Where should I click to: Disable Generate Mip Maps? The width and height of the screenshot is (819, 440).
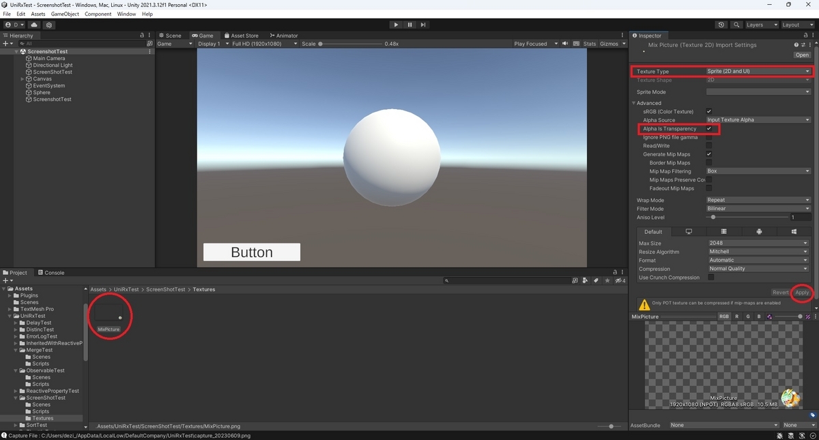pyautogui.click(x=708, y=153)
